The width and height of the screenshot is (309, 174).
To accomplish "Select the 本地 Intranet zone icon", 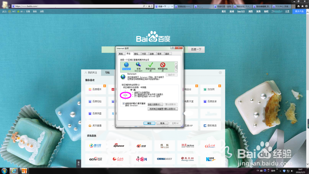I will click(x=138, y=67).
